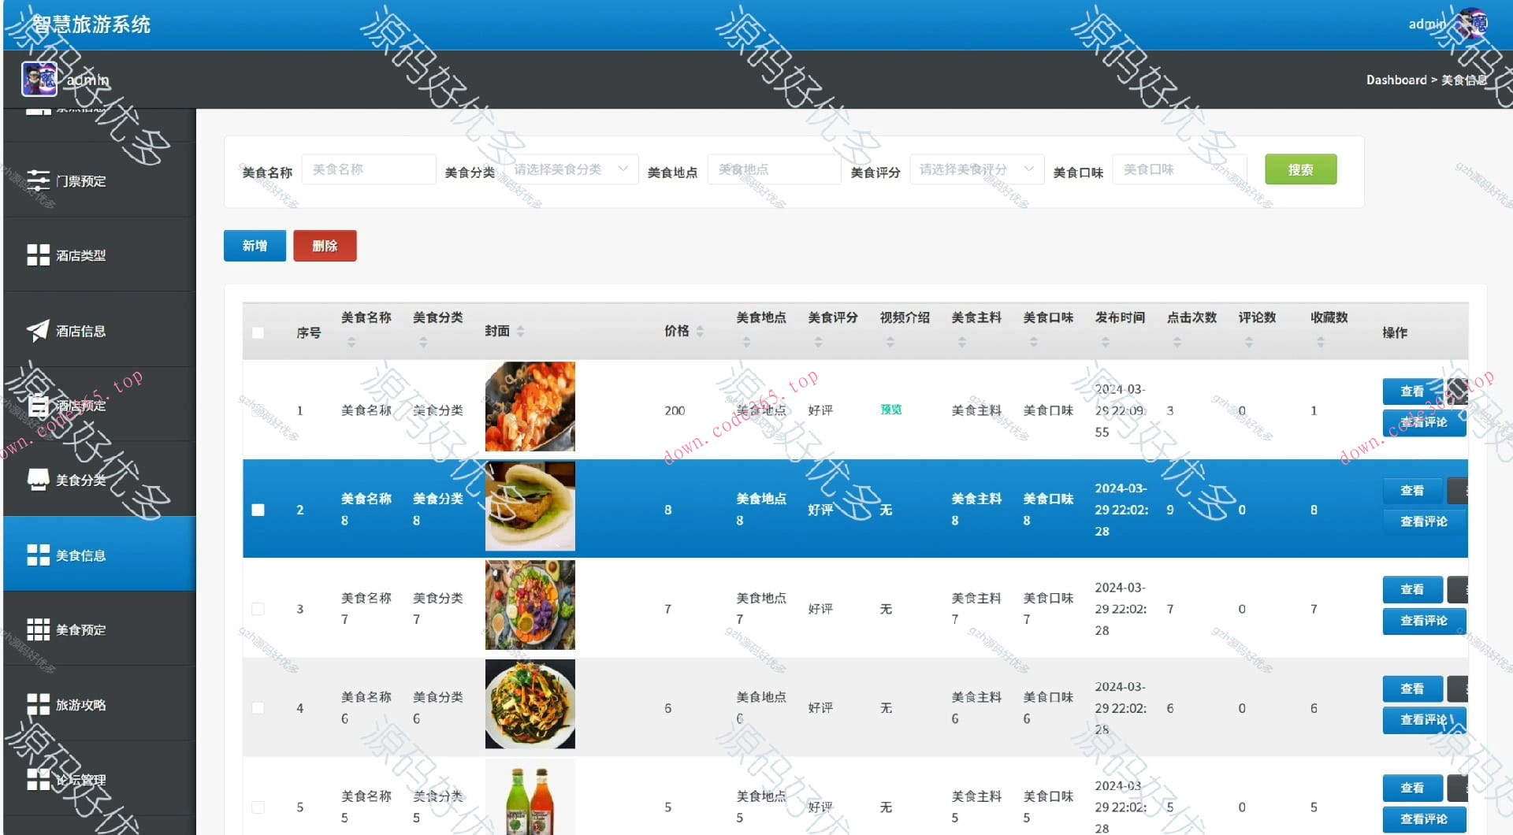
Task: Click the food cover thumbnail in row 1
Action: click(530, 406)
